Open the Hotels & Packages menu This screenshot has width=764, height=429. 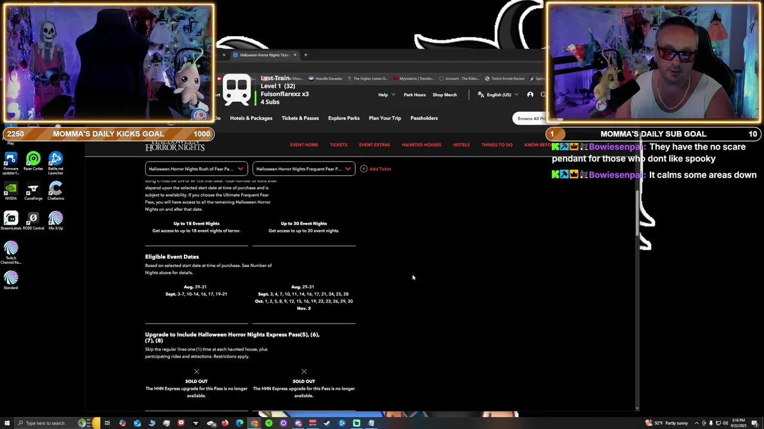pos(251,118)
